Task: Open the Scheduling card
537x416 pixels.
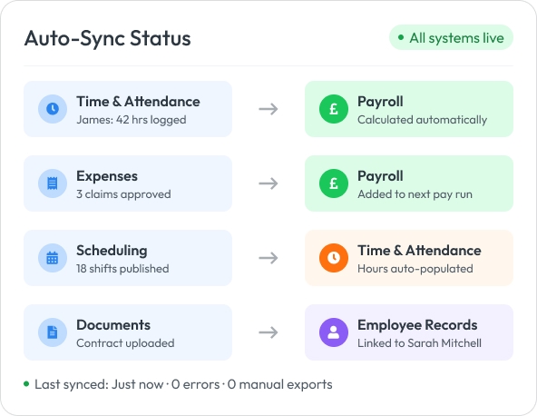Action: (x=128, y=258)
